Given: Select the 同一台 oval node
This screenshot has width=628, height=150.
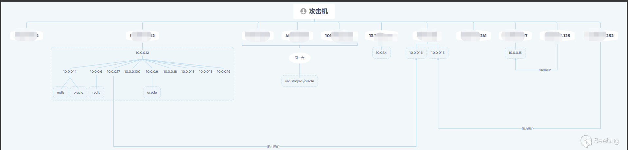Looking at the screenshot, I should click(300, 58).
